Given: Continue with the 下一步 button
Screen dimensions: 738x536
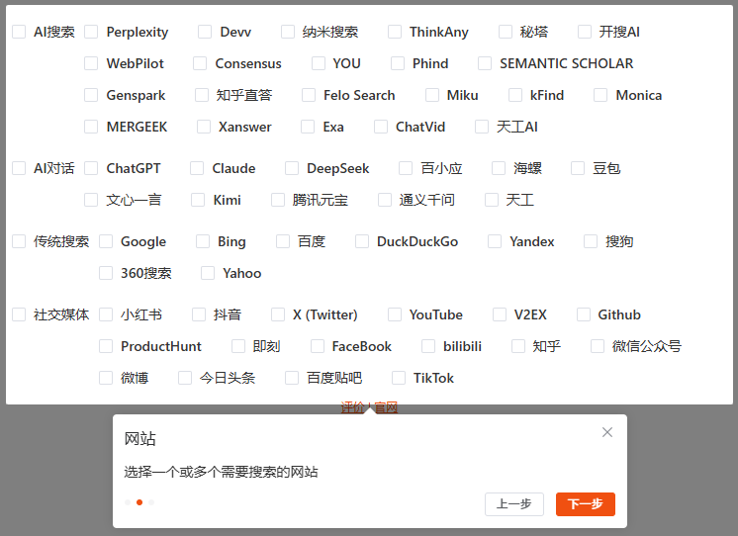Looking at the screenshot, I should [586, 504].
